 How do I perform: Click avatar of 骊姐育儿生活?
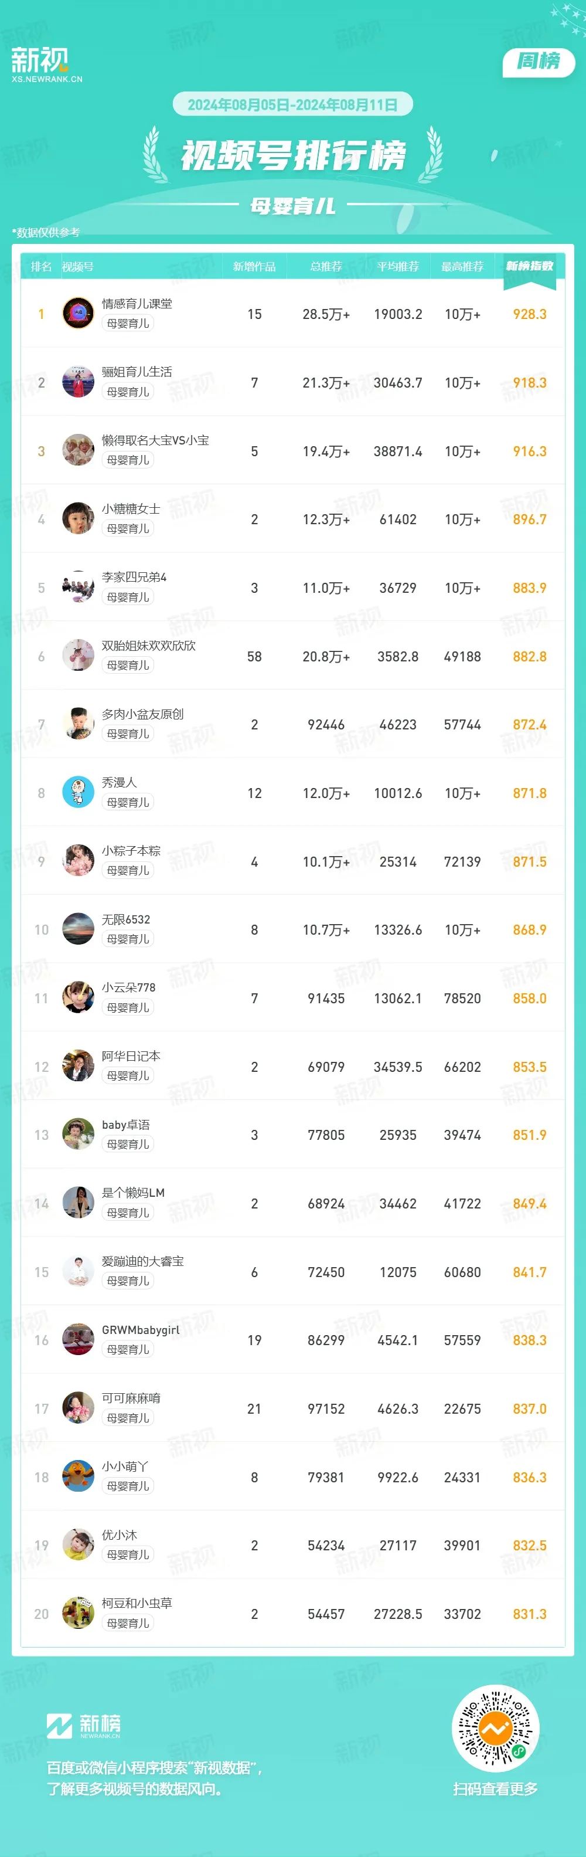78,382
